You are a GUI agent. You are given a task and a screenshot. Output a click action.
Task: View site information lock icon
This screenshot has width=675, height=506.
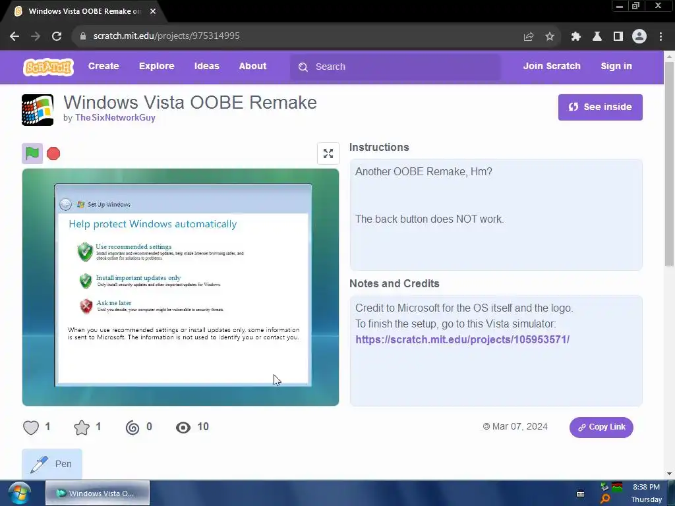pyautogui.click(x=83, y=36)
